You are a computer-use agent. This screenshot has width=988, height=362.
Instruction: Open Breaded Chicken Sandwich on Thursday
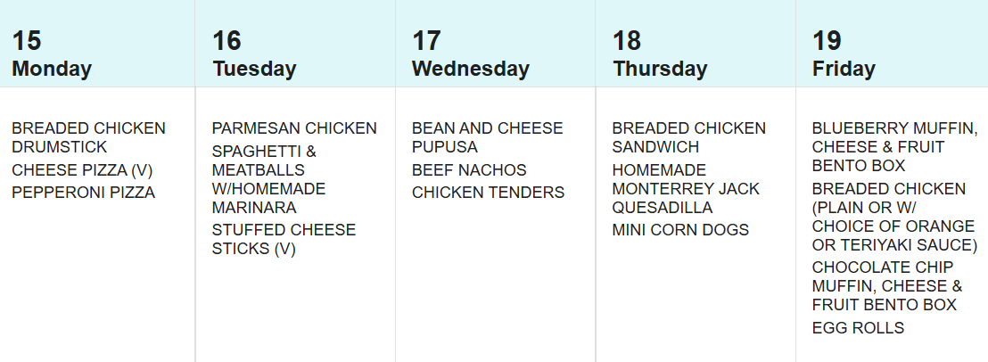point(688,137)
